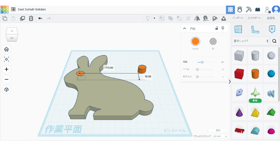Pick the striped box hole shape
The image size is (280, 146).
(239, 56)
